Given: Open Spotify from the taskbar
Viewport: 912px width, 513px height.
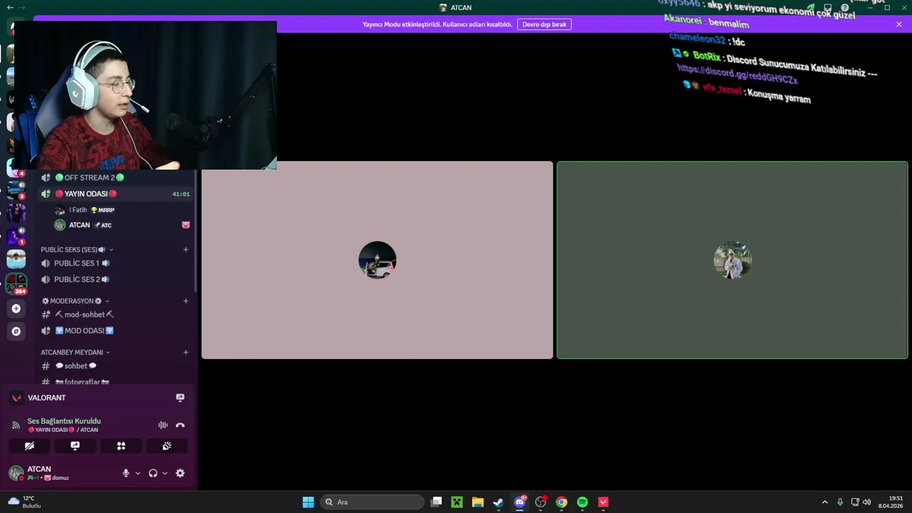Looking at the screenshot, I should tap(582, 502).
